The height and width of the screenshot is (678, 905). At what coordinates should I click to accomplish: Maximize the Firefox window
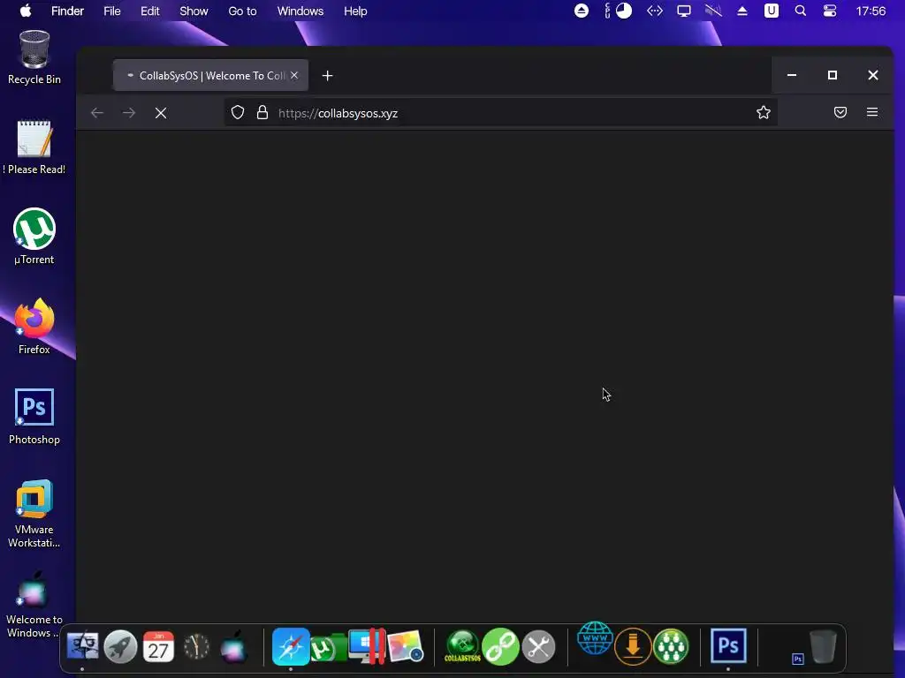point(833,75)
